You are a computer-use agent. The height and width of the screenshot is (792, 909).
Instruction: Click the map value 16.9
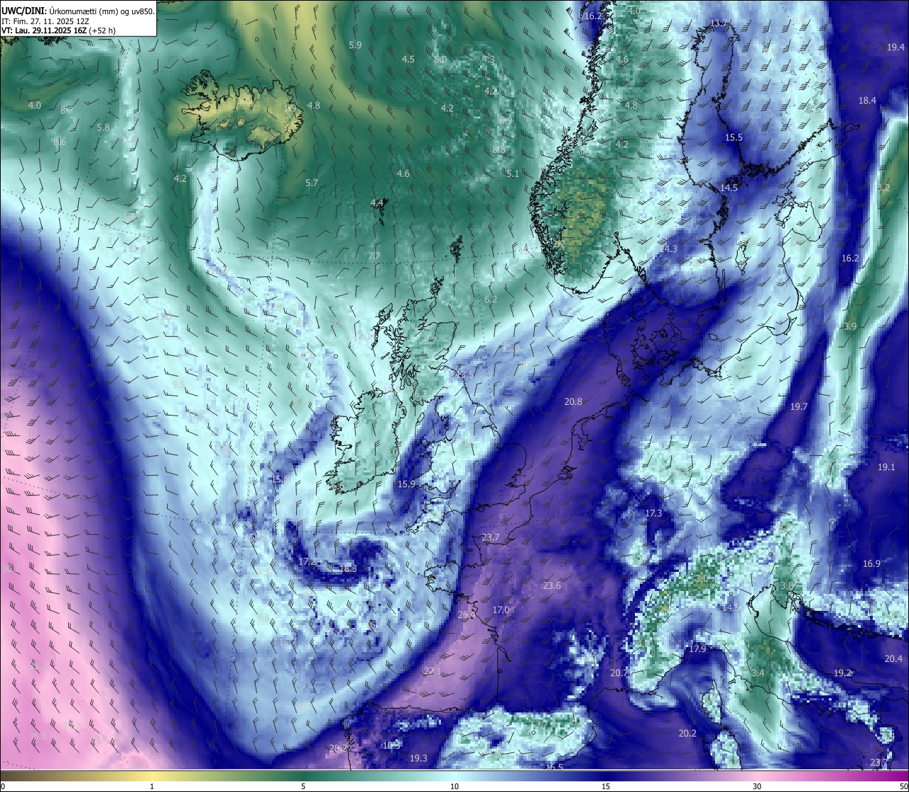(x=871, y=564)
